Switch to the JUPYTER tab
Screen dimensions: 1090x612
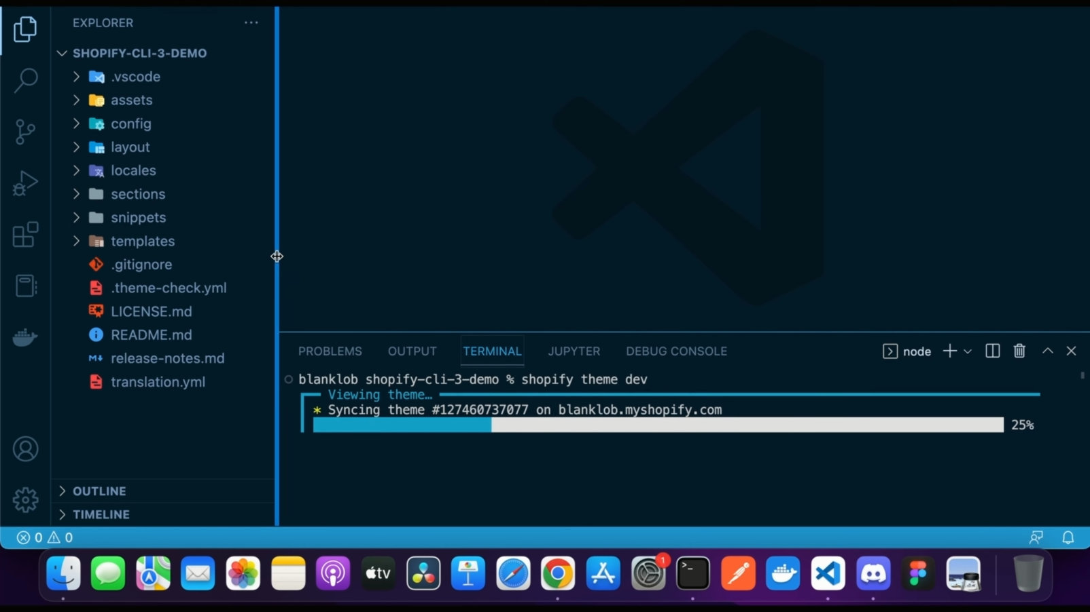pyautogui.click(x=574, y=351)
